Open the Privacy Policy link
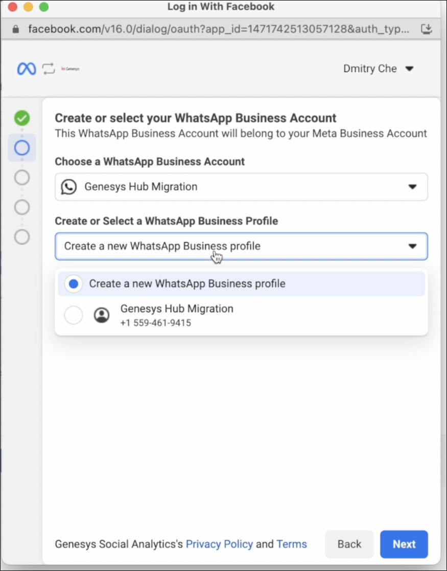The height and width of the screenshot is (571, 447). click(x=219, y=544)
